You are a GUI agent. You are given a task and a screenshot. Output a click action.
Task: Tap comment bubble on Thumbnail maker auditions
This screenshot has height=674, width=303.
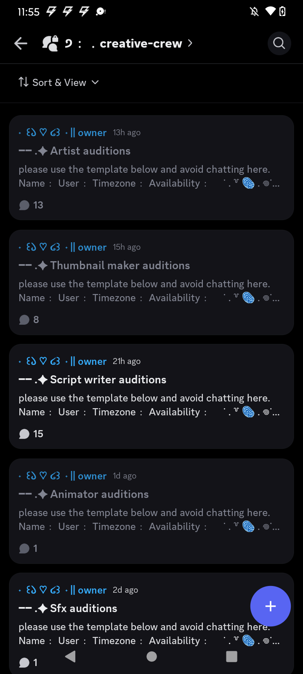coord(24,320)
